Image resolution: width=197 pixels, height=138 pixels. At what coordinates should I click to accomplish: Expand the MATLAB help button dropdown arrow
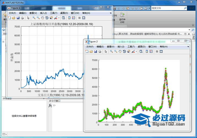pyautogui.click(x=149, y=8)
